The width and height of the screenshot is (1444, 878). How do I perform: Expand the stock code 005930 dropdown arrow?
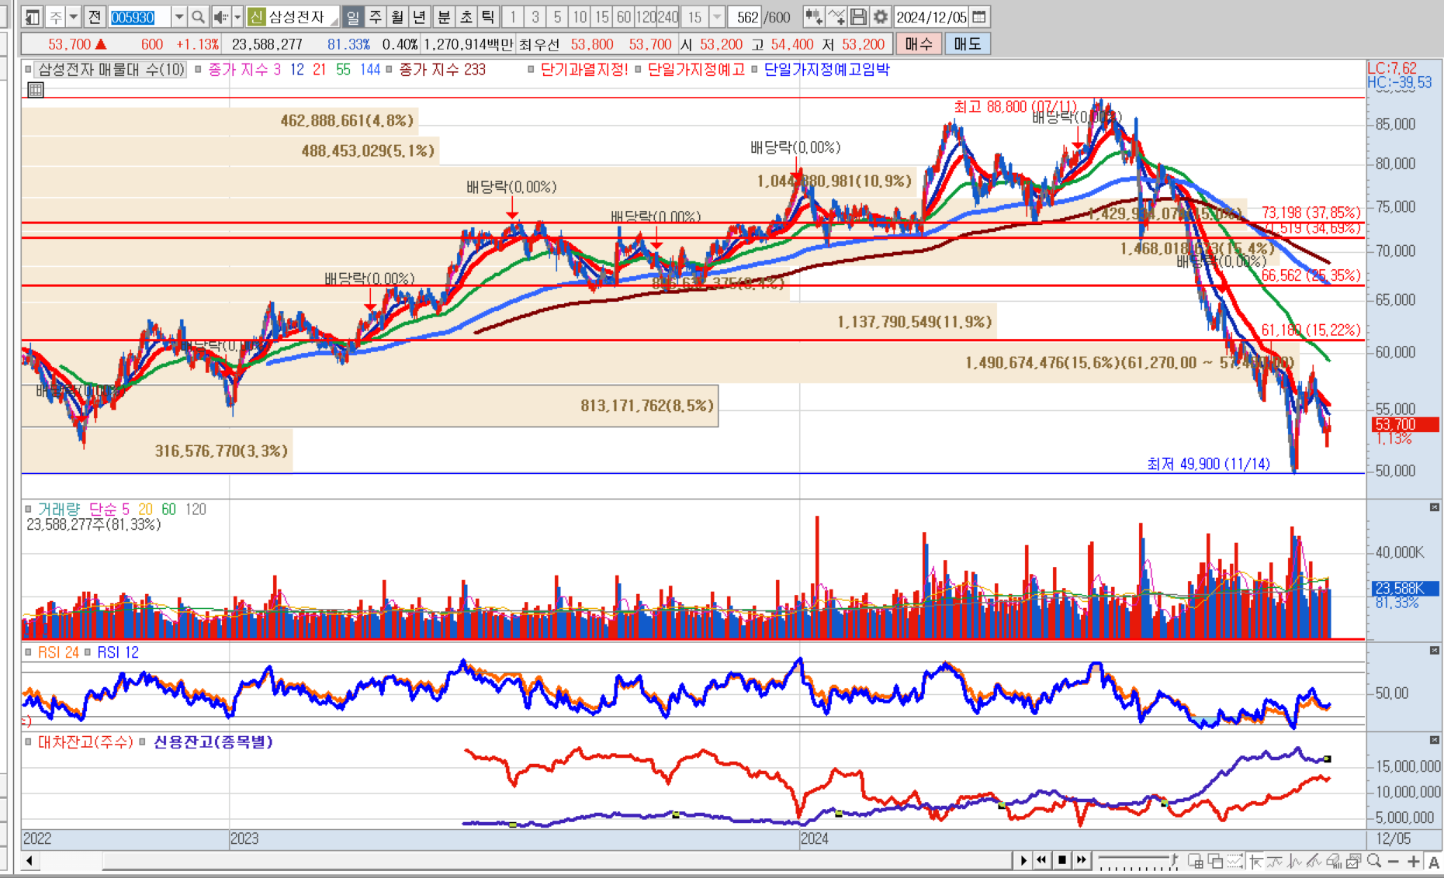(x=179, y=16)
